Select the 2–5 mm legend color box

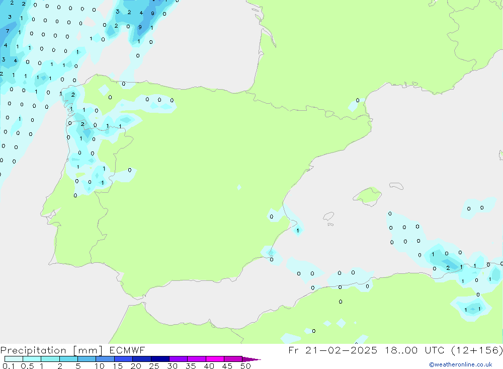(68, 359)
